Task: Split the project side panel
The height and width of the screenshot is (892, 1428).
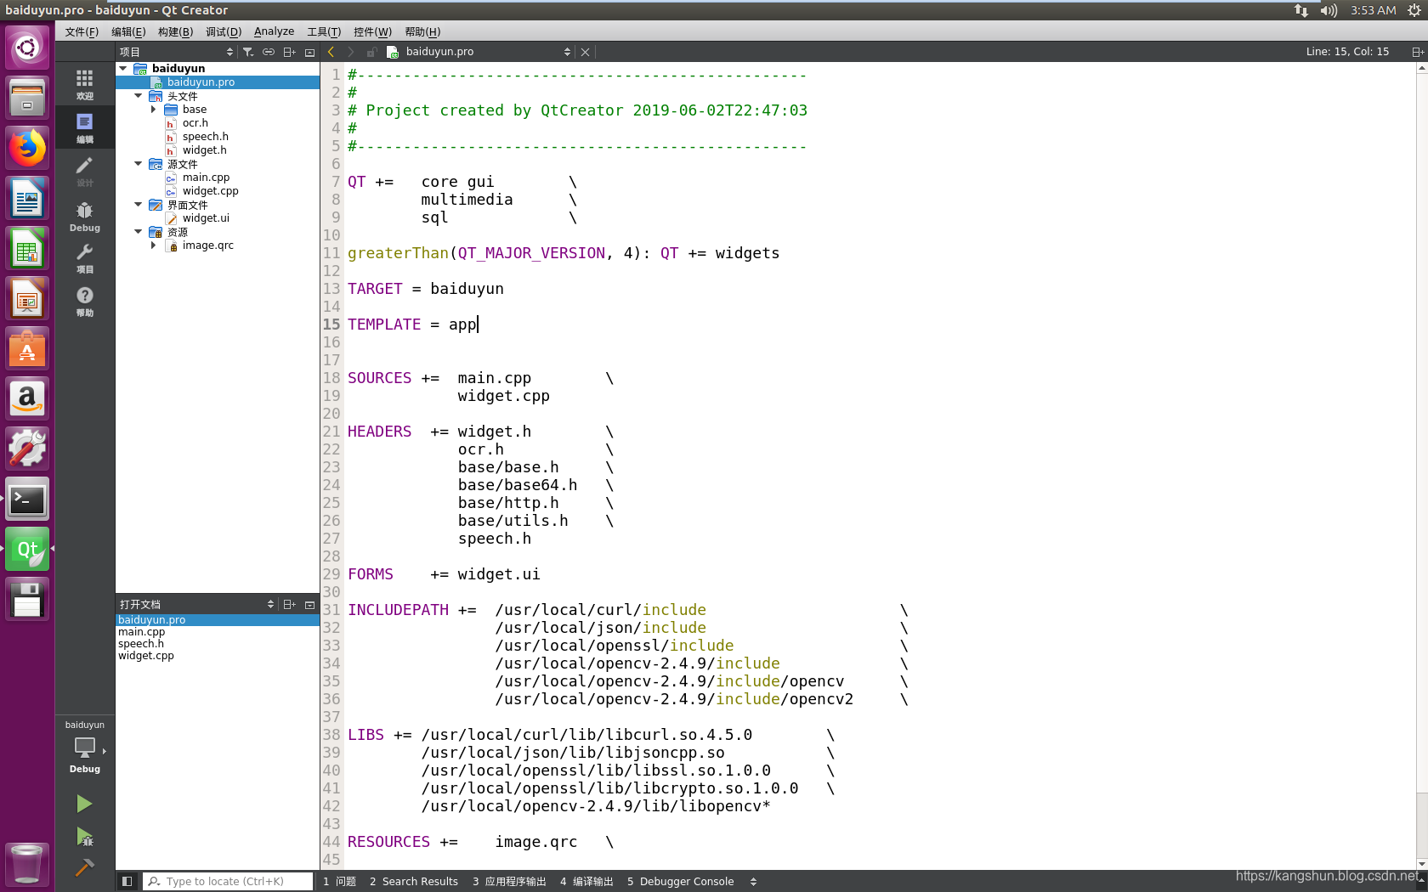Action: pyautogui.click(x=289, y=52)
